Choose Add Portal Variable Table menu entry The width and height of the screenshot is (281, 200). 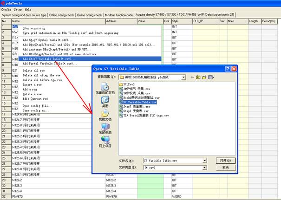(50, 64)
